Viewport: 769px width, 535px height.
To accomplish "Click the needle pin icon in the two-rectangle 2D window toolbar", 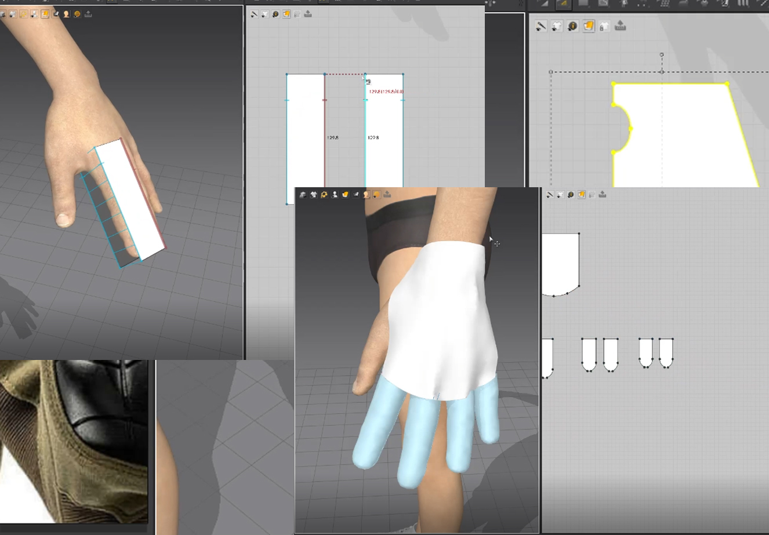I will (x=254, y=14).
